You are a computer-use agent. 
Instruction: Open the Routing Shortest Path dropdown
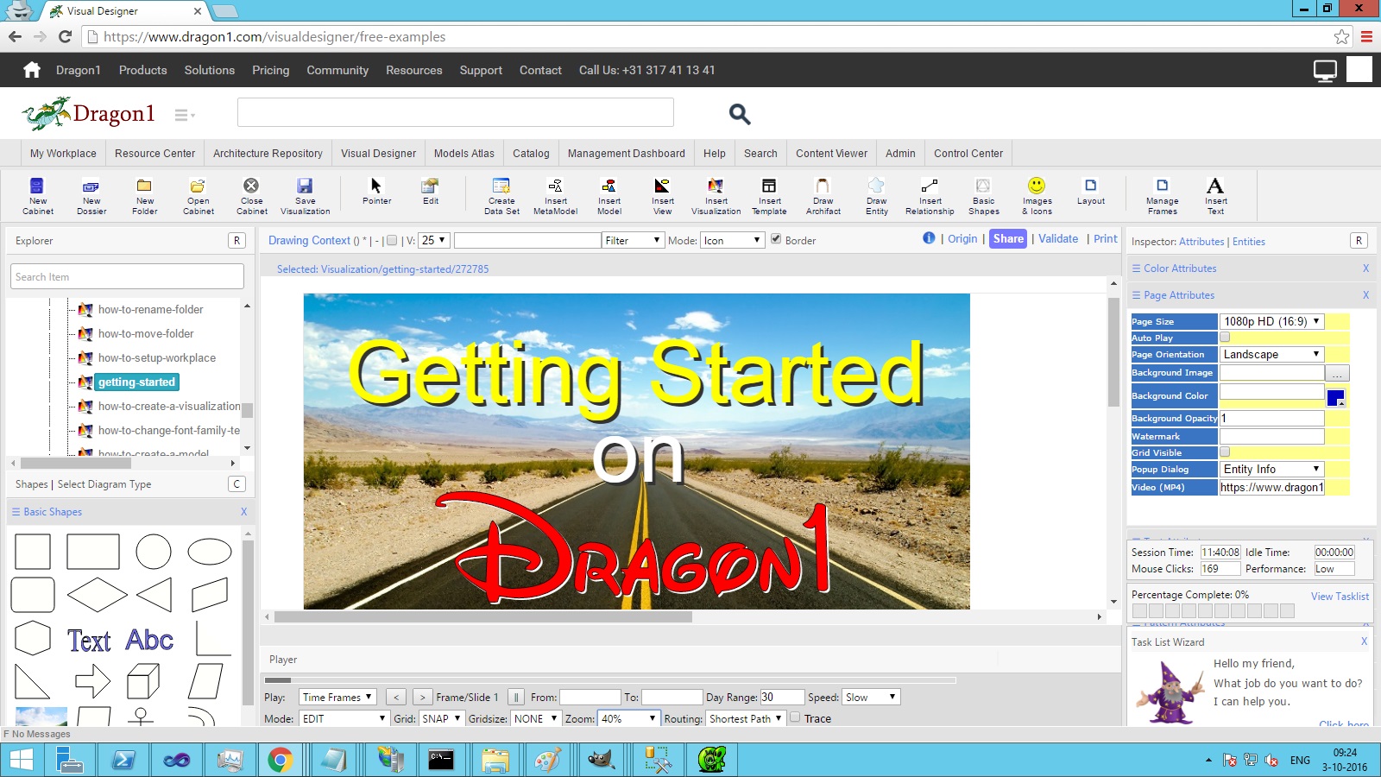pyautogui.click(x=746, y=718)
